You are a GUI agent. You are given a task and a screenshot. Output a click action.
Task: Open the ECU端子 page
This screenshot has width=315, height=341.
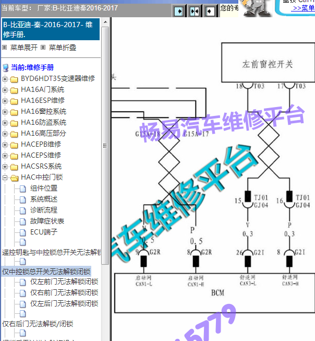(44, 232)
